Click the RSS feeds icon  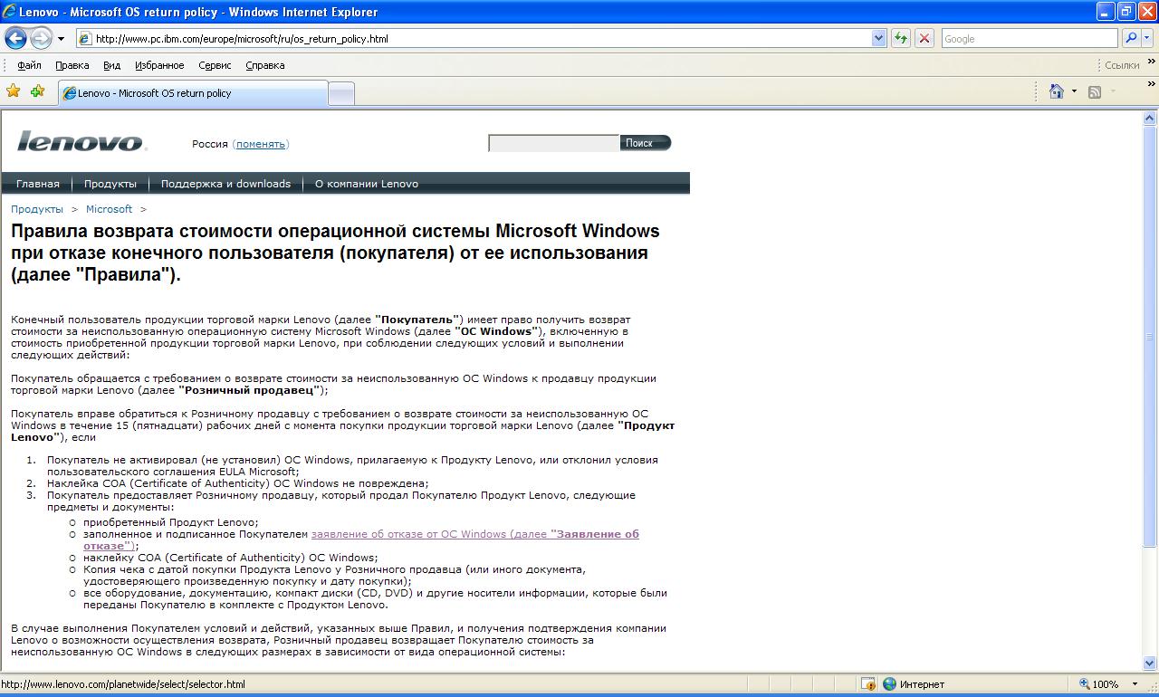click(x=1095, y=91)
